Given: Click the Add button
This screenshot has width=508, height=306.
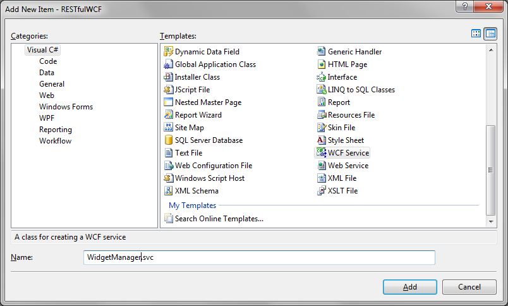Looking at the screenshot, I should [x=410, y=287].
